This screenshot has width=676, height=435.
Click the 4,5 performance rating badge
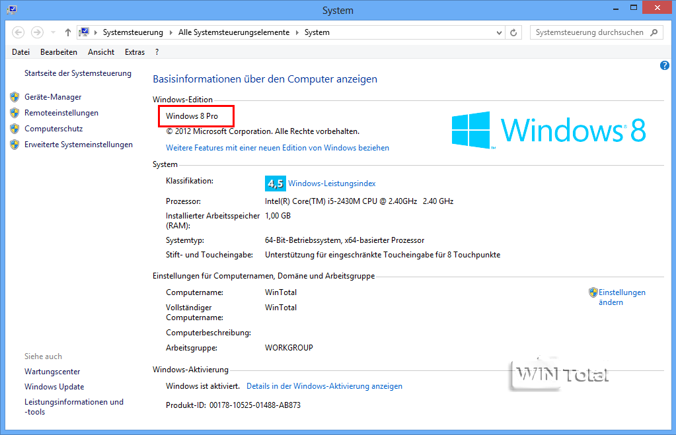coord(275,184)
